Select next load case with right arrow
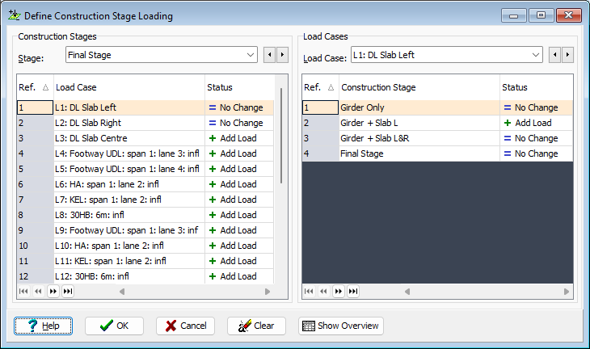Screen dimensions: 590x349 tap(568, 55)
